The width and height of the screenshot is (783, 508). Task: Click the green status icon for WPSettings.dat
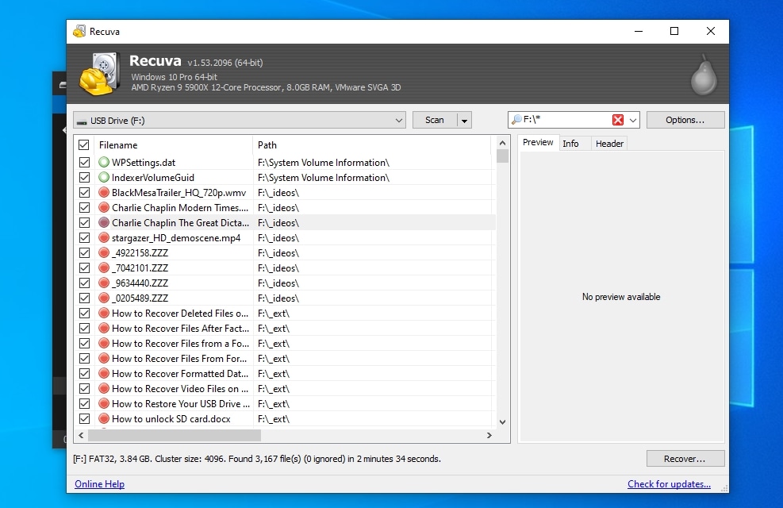pyautogui.click(x=104, y=163)
